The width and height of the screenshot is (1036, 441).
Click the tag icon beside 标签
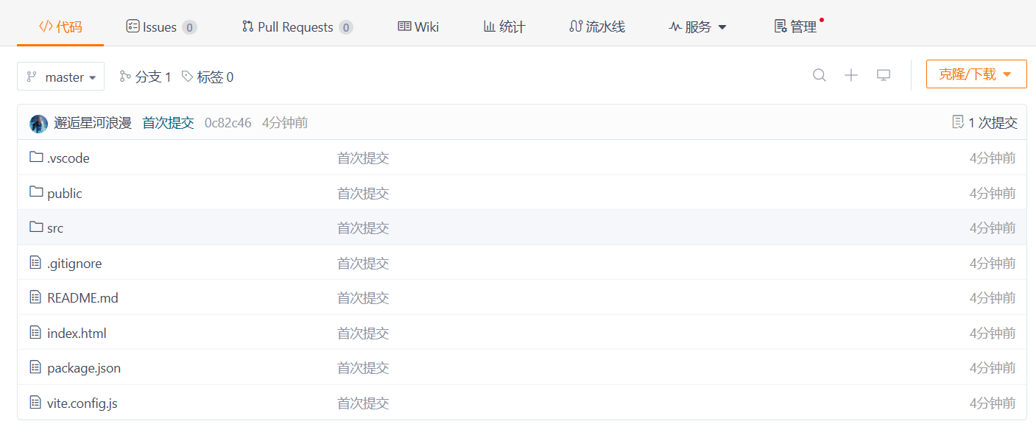pos(188,76)
